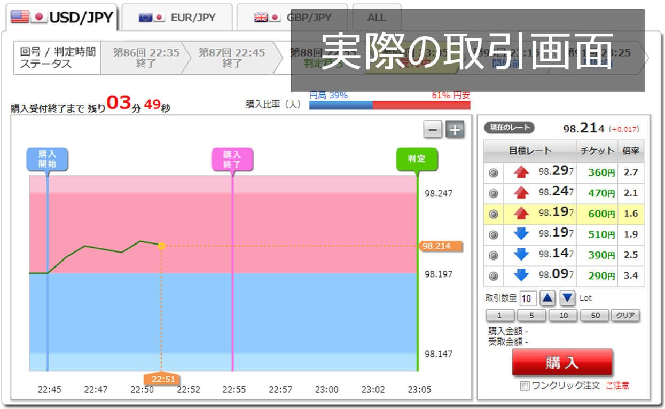
Task: Click blue down arrow in 510円 row
Action: click(521, 234)
